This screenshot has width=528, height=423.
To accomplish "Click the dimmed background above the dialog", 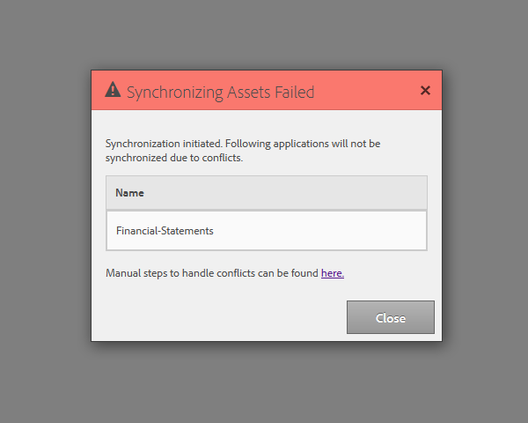I will pos(264,35).
